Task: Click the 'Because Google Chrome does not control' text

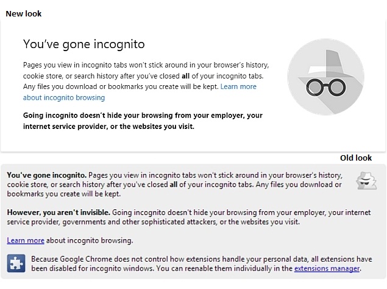Action: pyautogui.click(x=100, y=259)
